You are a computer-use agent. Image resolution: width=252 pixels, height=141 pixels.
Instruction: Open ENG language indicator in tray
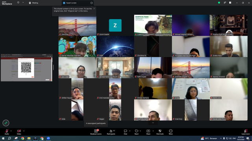234,138
